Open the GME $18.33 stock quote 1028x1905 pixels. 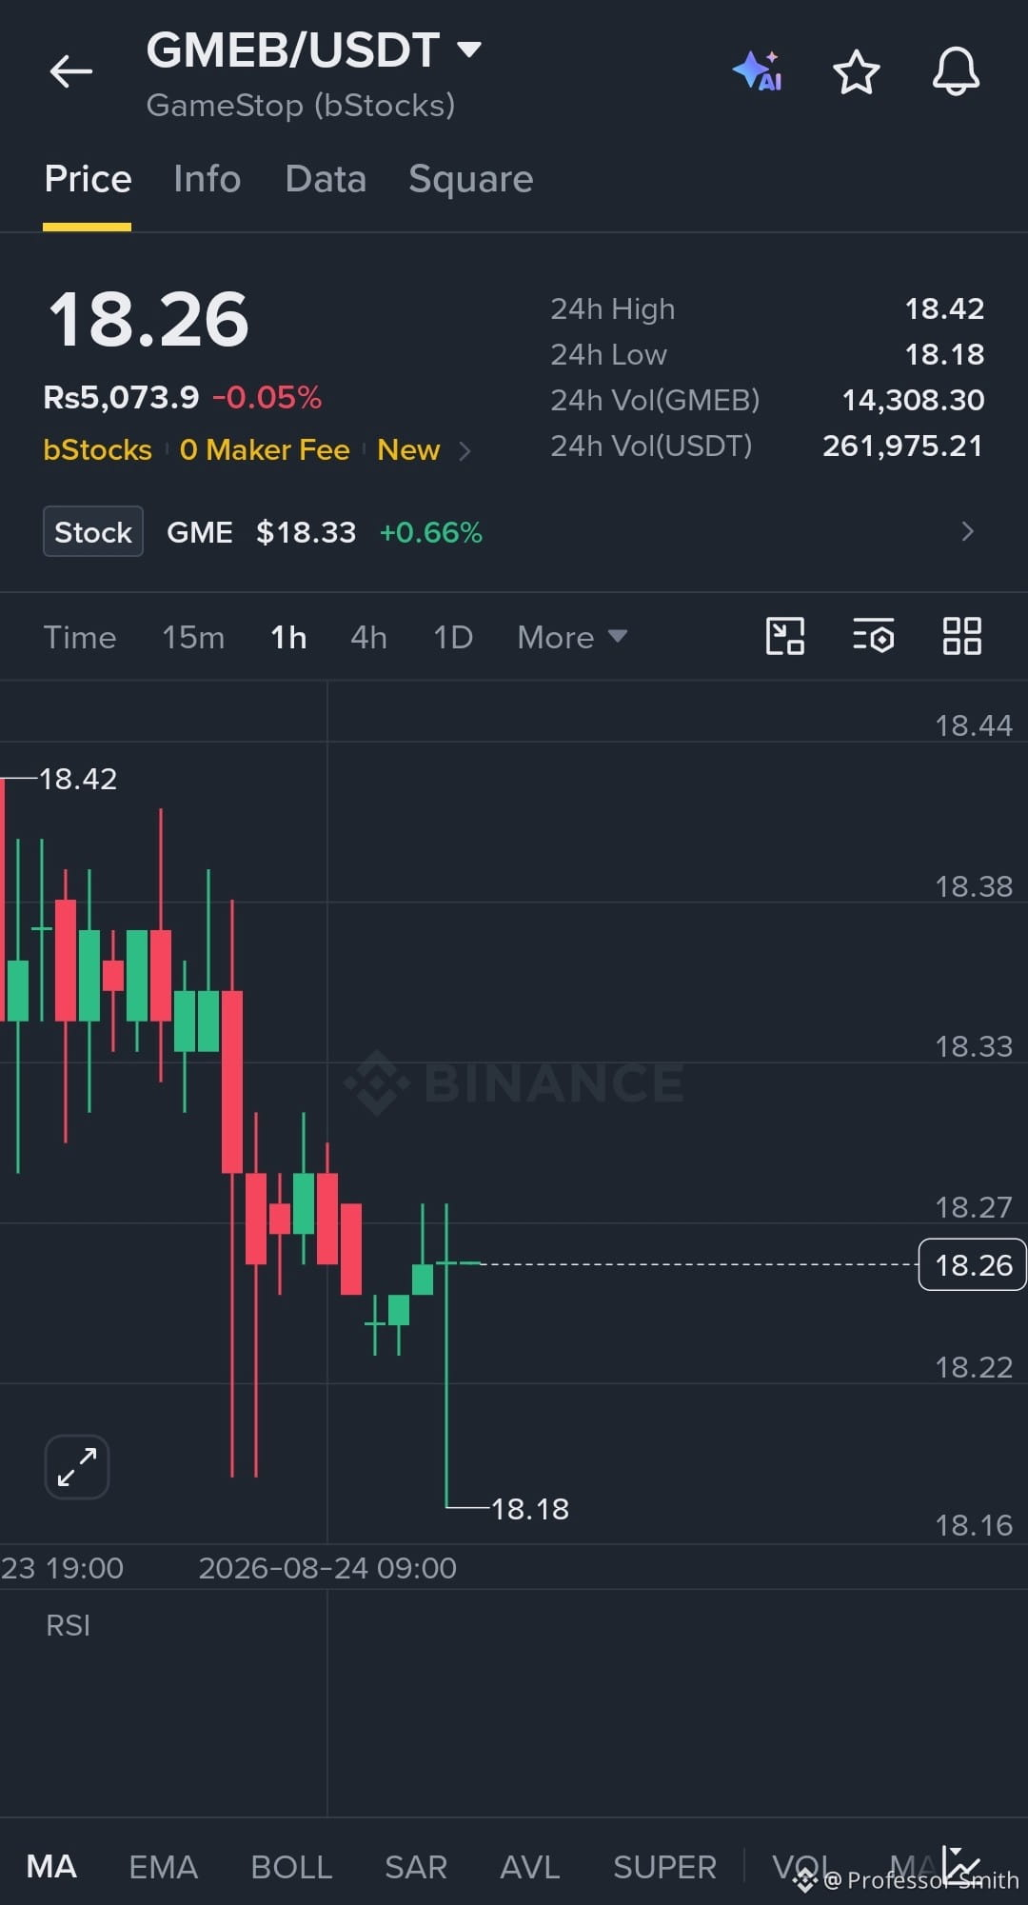(x=262, y=531)
